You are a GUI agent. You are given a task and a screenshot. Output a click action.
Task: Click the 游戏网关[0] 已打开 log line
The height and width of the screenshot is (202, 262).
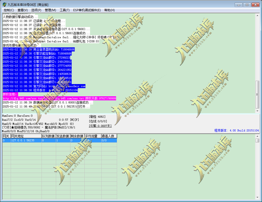pos(46,106)
